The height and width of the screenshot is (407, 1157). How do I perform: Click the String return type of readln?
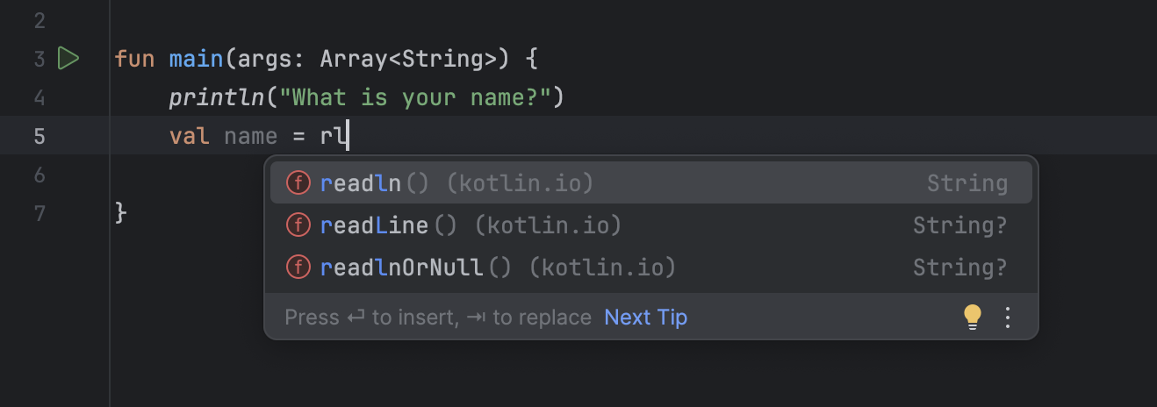click(967, 183)
